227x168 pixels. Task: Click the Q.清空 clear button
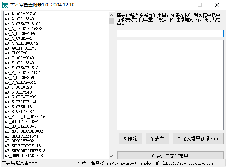tap(157, 138)
